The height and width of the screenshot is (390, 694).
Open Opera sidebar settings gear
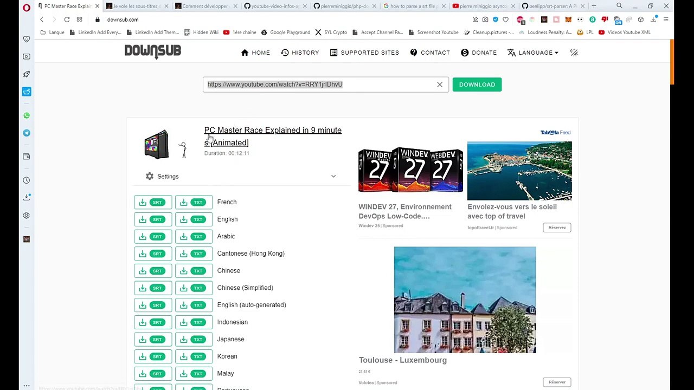(27, 215)
